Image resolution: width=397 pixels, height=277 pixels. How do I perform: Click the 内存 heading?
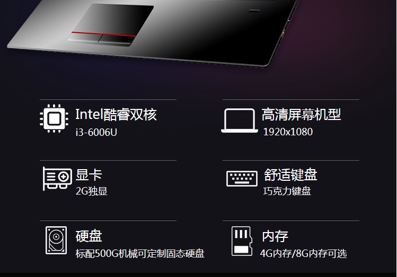[x=275, y=236]
